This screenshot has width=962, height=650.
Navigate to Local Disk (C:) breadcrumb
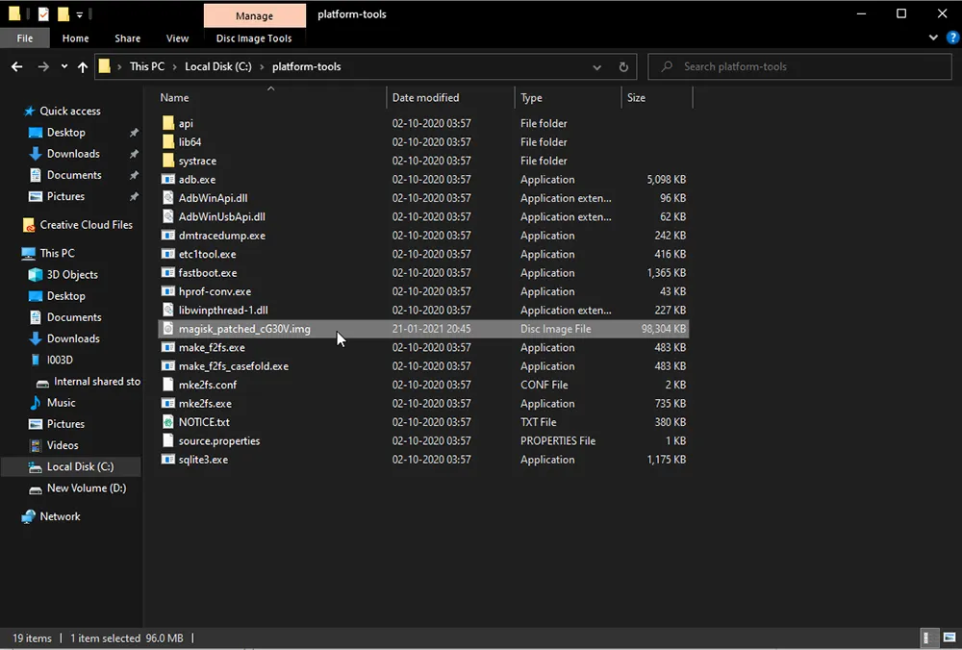point(217,66)
